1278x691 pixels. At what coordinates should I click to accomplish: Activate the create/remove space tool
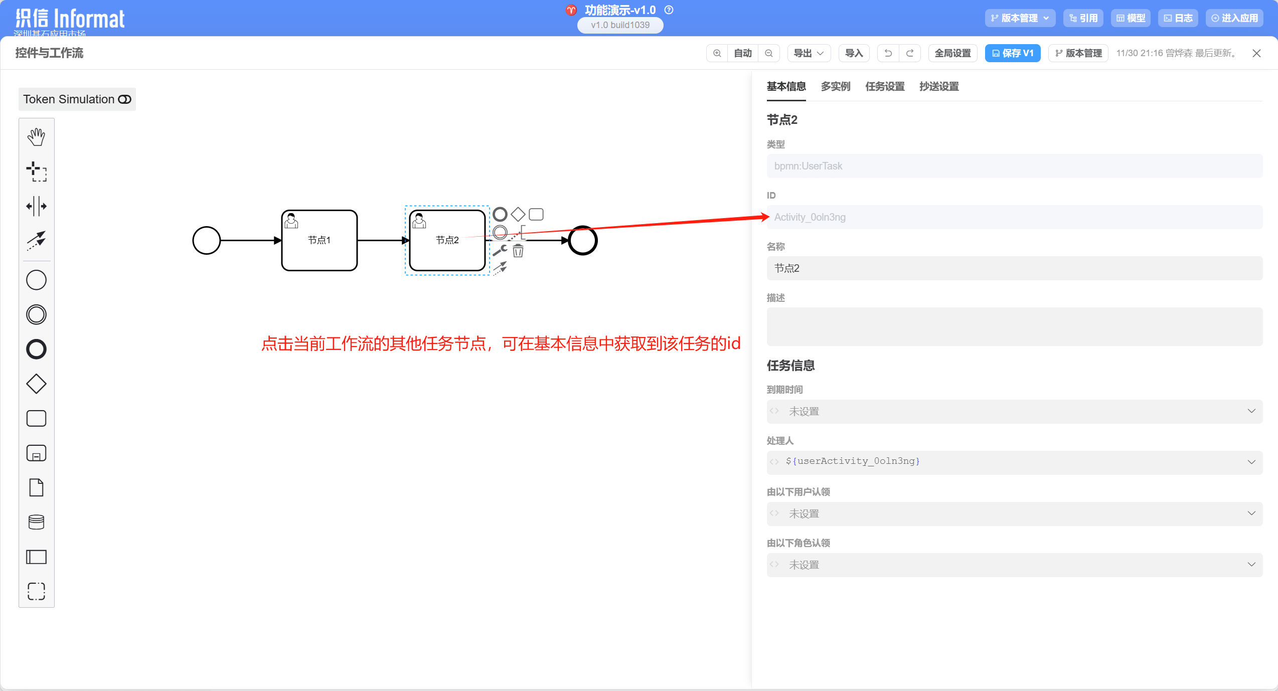[x=36, y=206]
